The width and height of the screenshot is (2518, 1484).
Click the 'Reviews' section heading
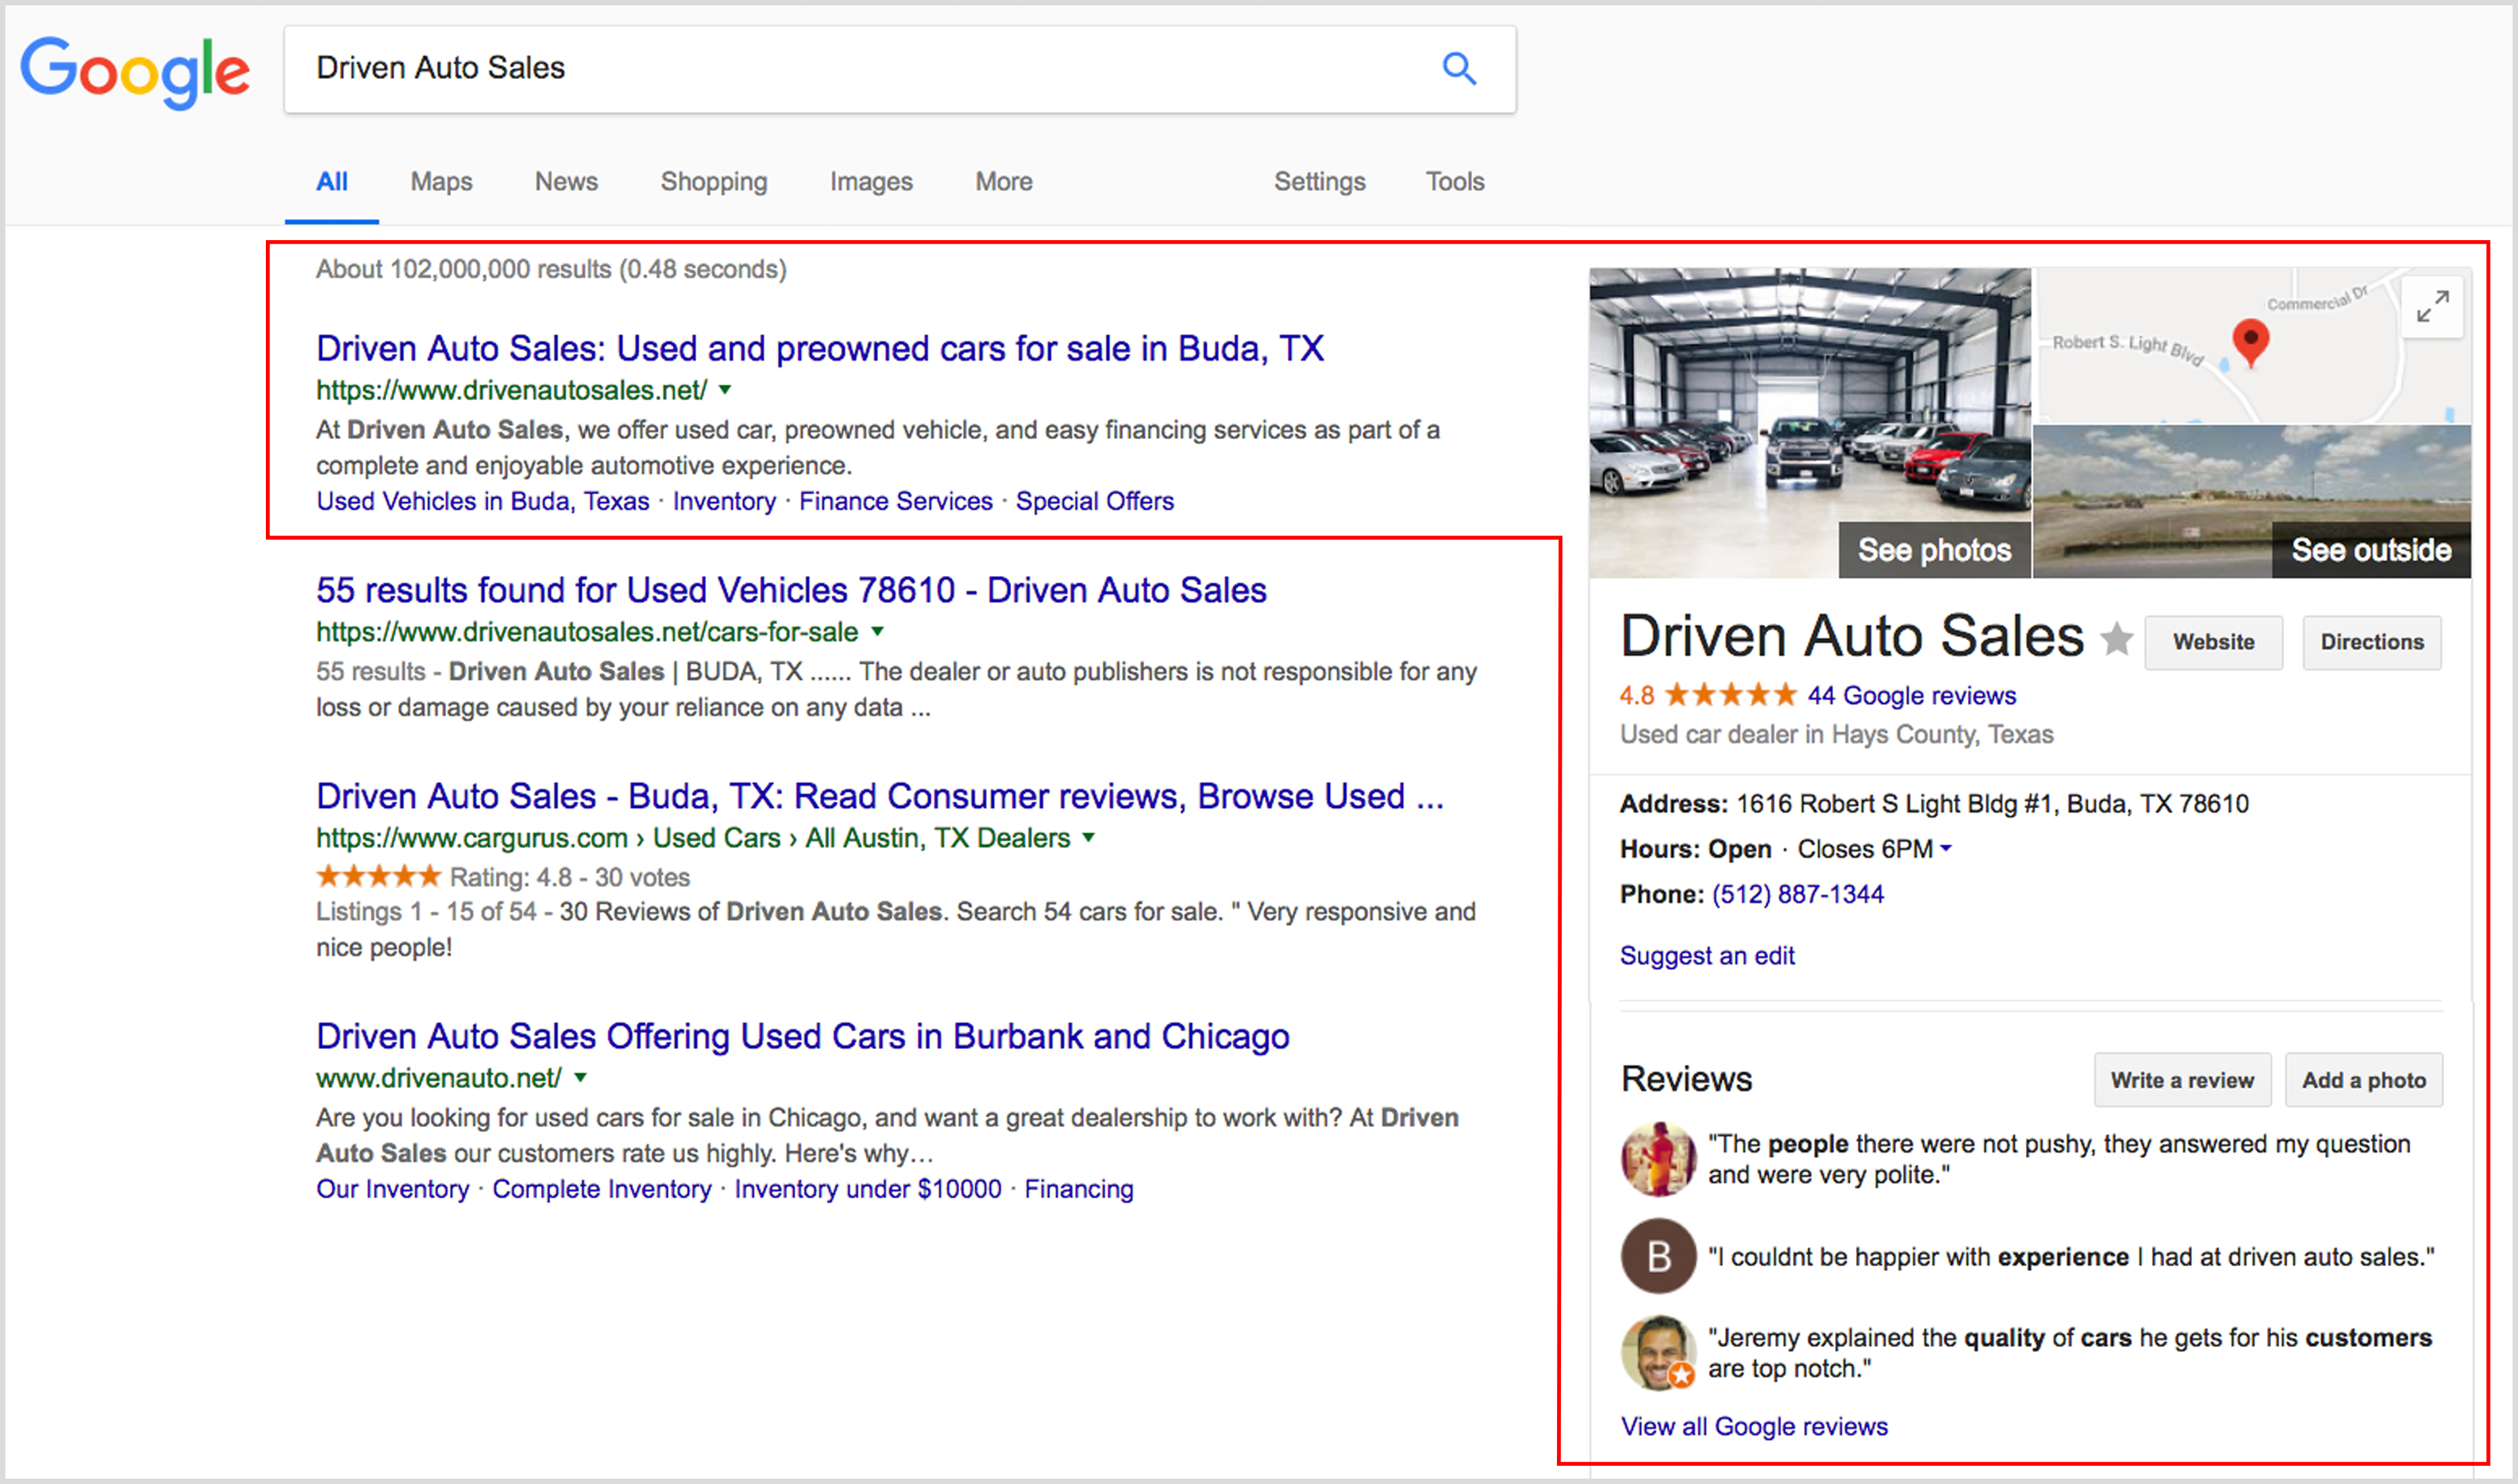click(1687, 1079)
